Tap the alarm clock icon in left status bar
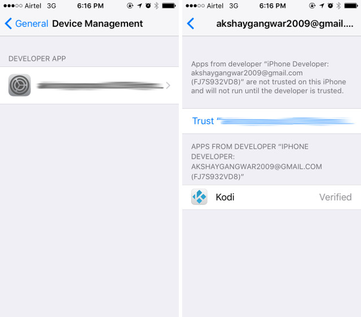Viewport: 361px width, 317px height. click(x=148, y=6)
